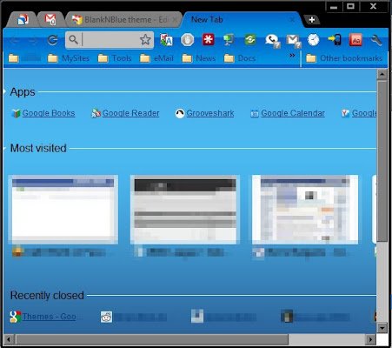Open the phone chat bubble extension

(x=272, y=41)
